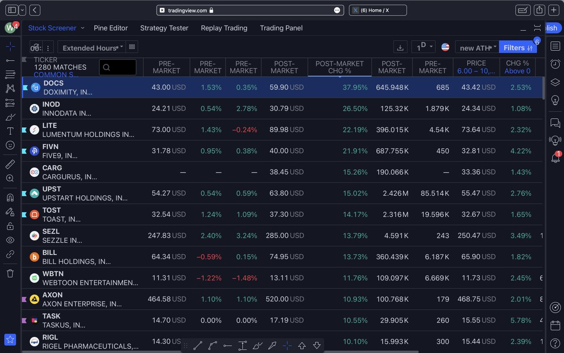564x353 pixels.
Task: Click the export download screener icon
Action: coord(400,47)
